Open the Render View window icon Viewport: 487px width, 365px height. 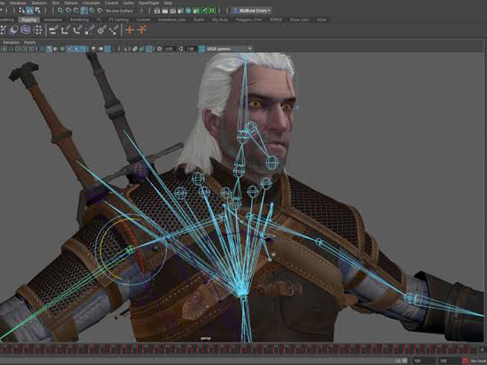157,11
